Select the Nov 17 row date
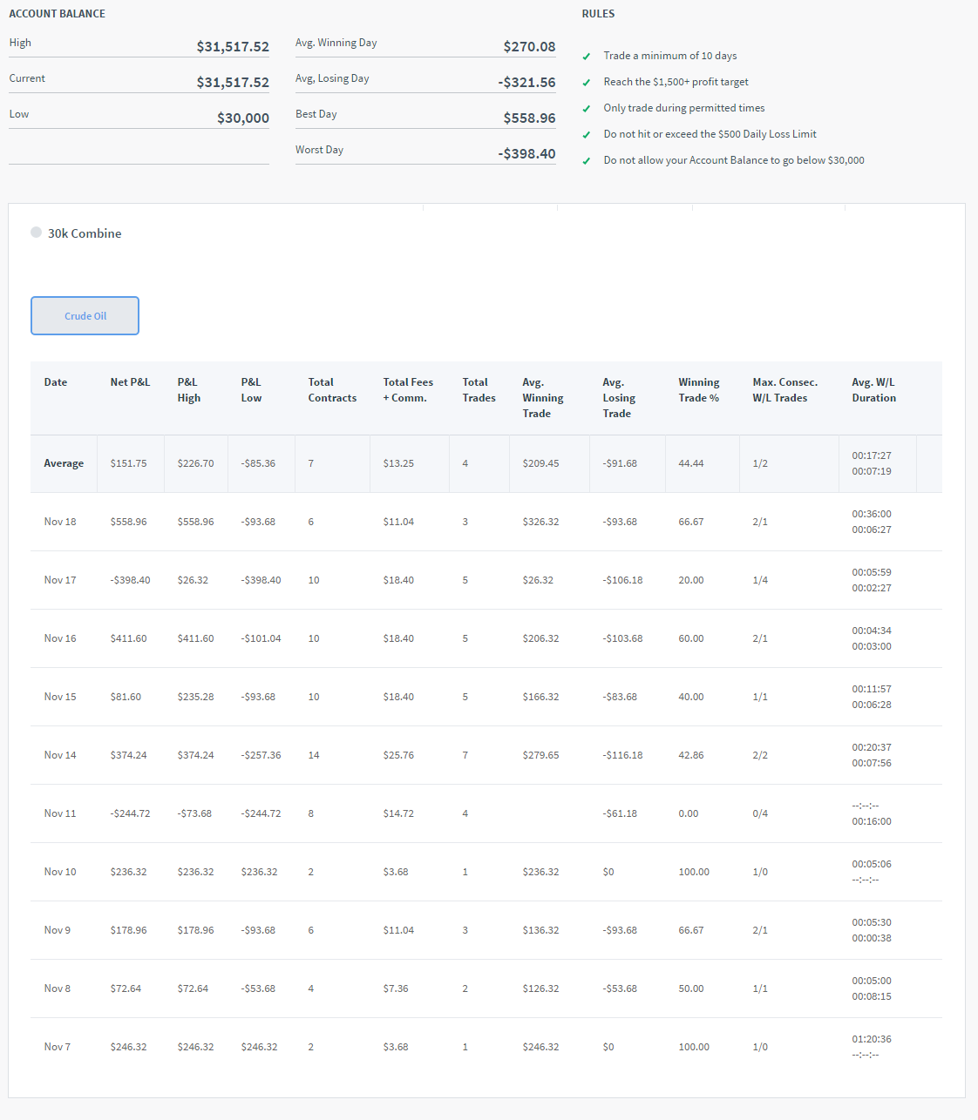This screenshot has height=1120, width=978. click(x=60, y=580)
